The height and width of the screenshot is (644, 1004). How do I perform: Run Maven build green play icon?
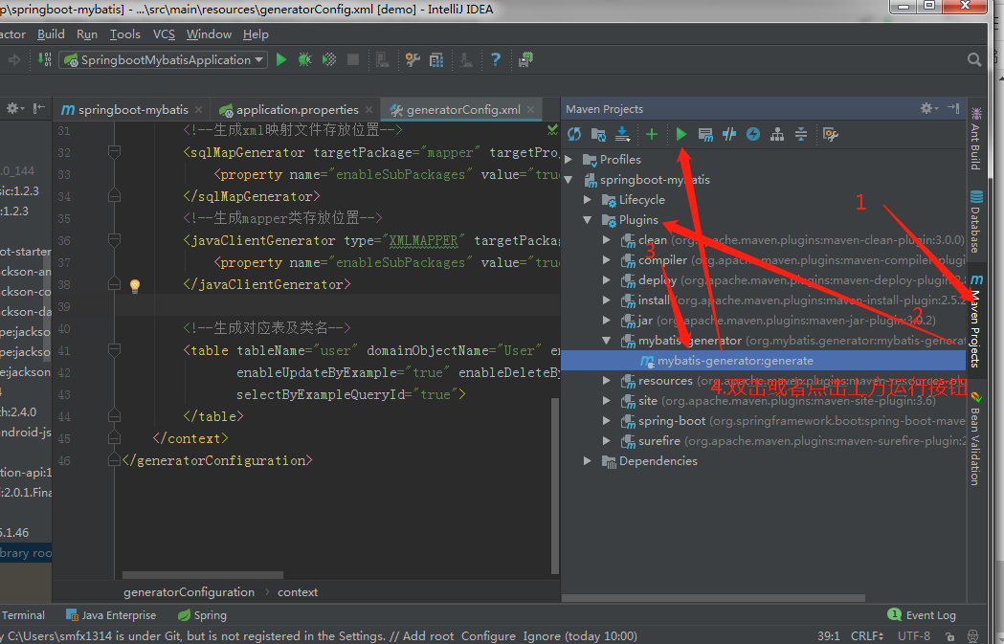pos(681,134)
